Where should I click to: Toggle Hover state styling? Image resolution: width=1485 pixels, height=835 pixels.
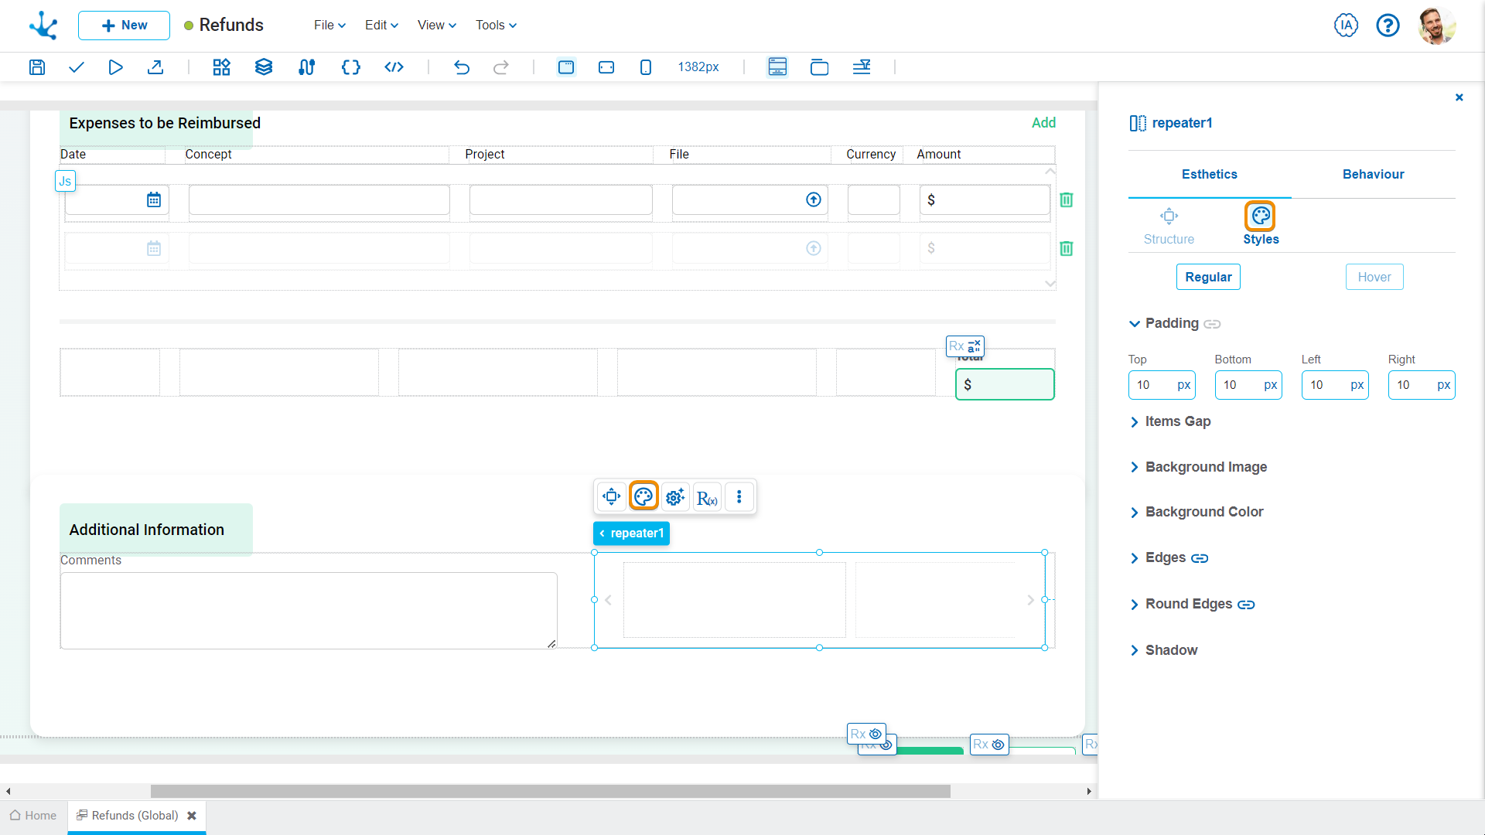(x=1374, y=276)
